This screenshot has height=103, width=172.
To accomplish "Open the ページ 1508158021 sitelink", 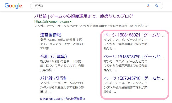I will tap(134, 35).
